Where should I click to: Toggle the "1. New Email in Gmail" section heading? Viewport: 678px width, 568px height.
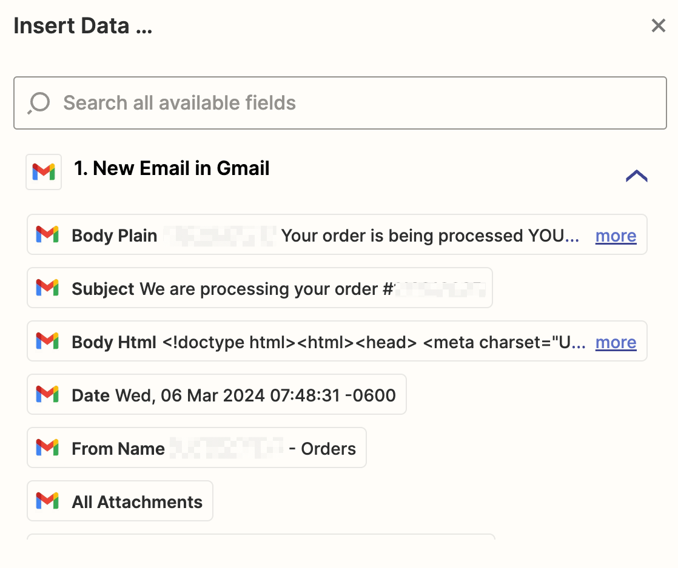click(172, 168)
